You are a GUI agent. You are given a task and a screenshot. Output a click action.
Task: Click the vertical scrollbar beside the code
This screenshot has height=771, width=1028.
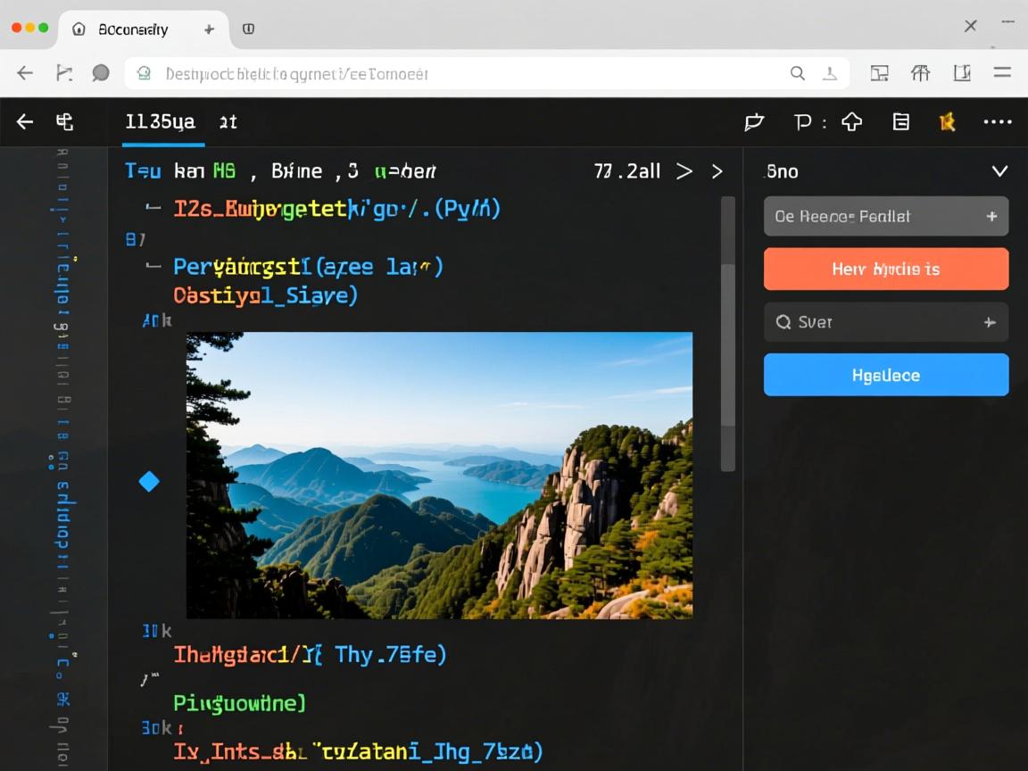pyautogui.click(x=728, y=366)
